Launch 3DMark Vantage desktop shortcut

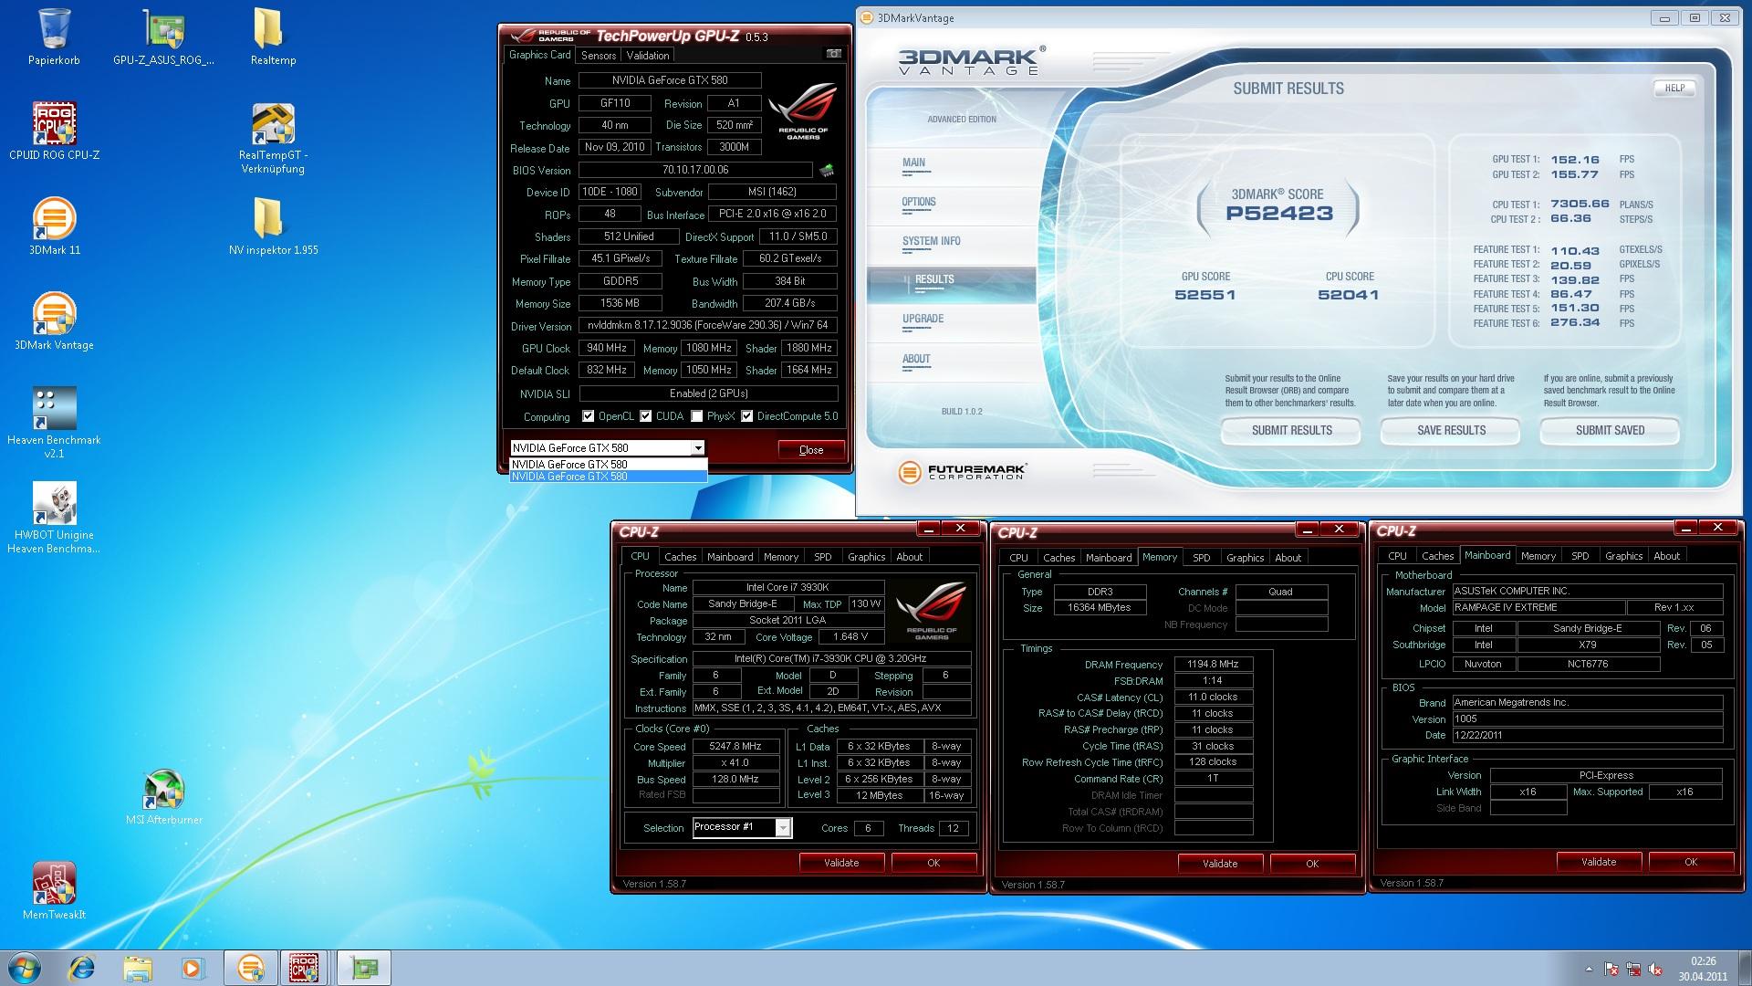point(54,321)
